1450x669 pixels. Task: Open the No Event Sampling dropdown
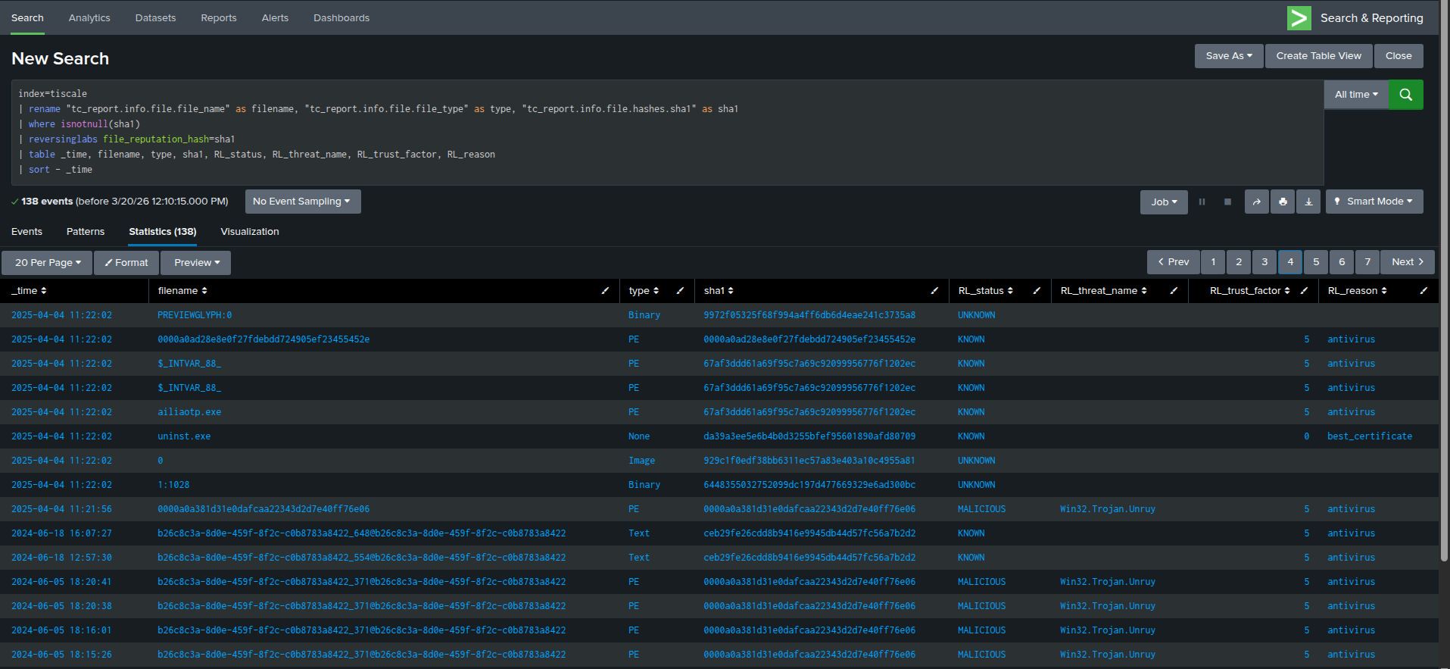coord(302,202)
